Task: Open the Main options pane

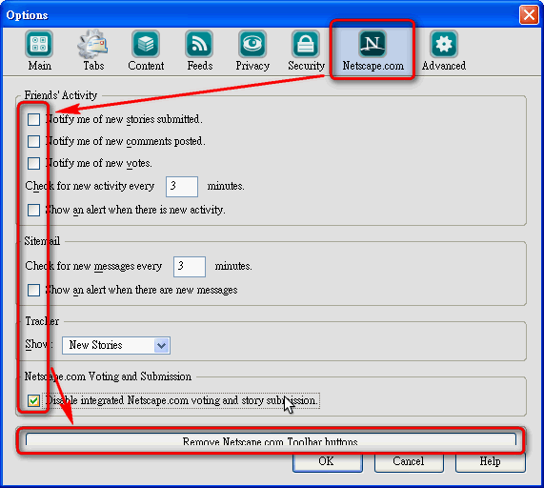Action: pyautogui.click(x=40, y=51)
